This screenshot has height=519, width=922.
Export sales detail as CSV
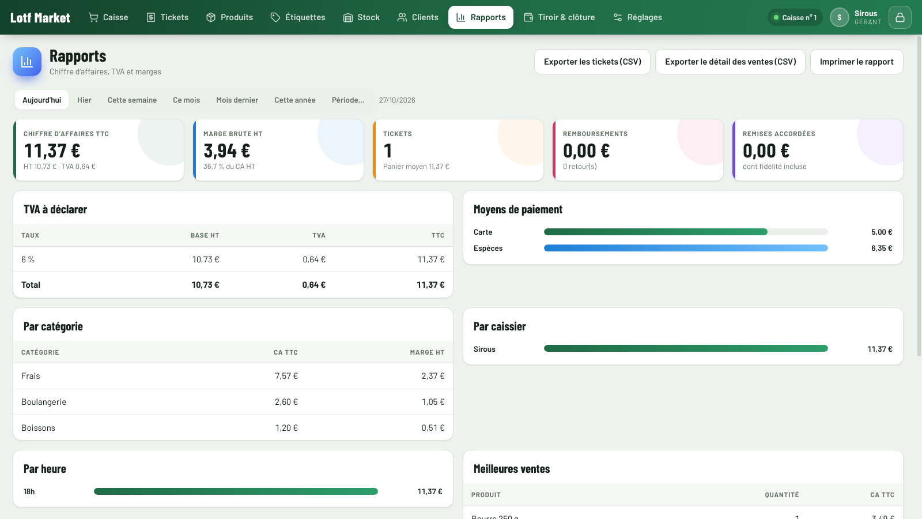click(731, 62)
